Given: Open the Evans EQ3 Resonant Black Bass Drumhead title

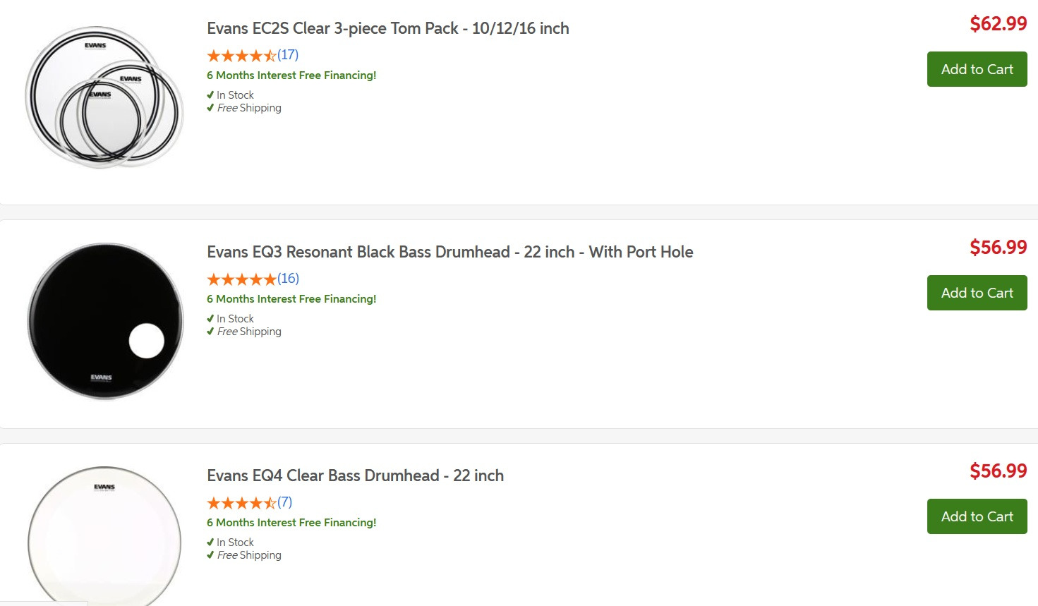Looking at the screenshot, I should point(449,252).
